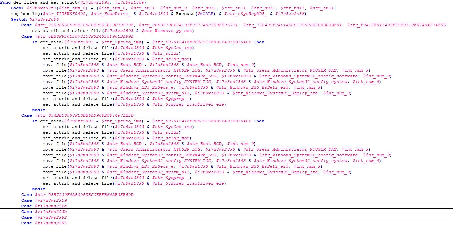Click EndIf closing the Case 5BB0F9F0 block
The image size is (453, 225).
point(39,110)
